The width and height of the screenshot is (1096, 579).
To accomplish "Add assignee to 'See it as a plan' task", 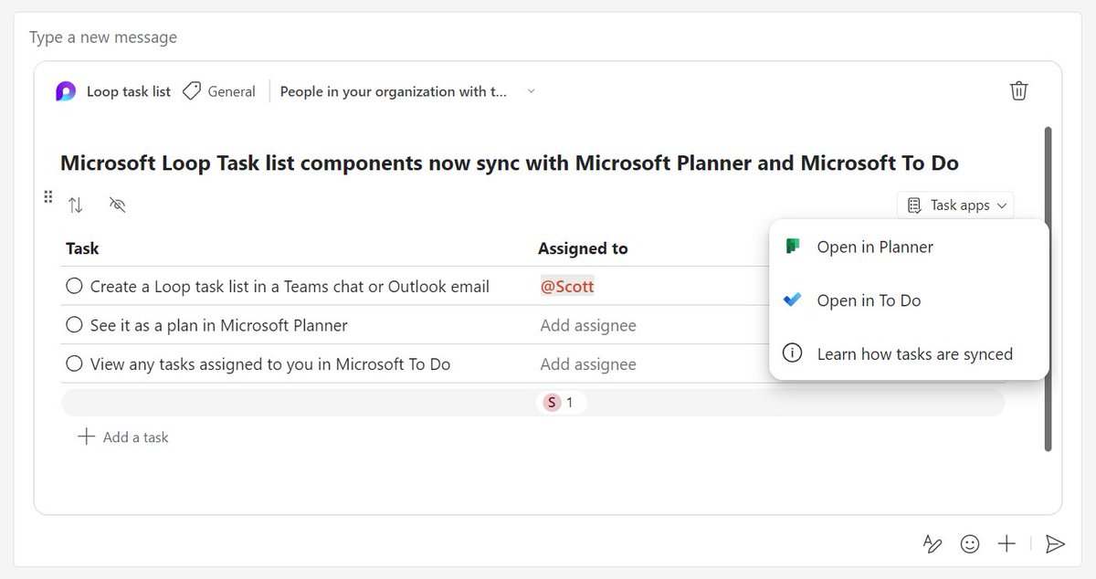I will pos(588,325).
